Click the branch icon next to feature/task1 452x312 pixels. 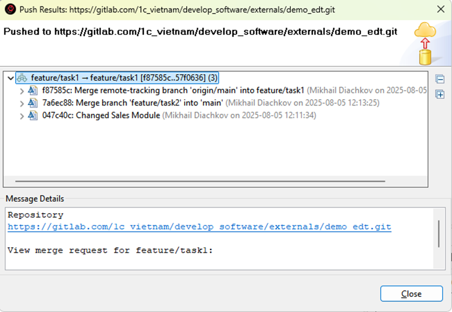(22, 78)
